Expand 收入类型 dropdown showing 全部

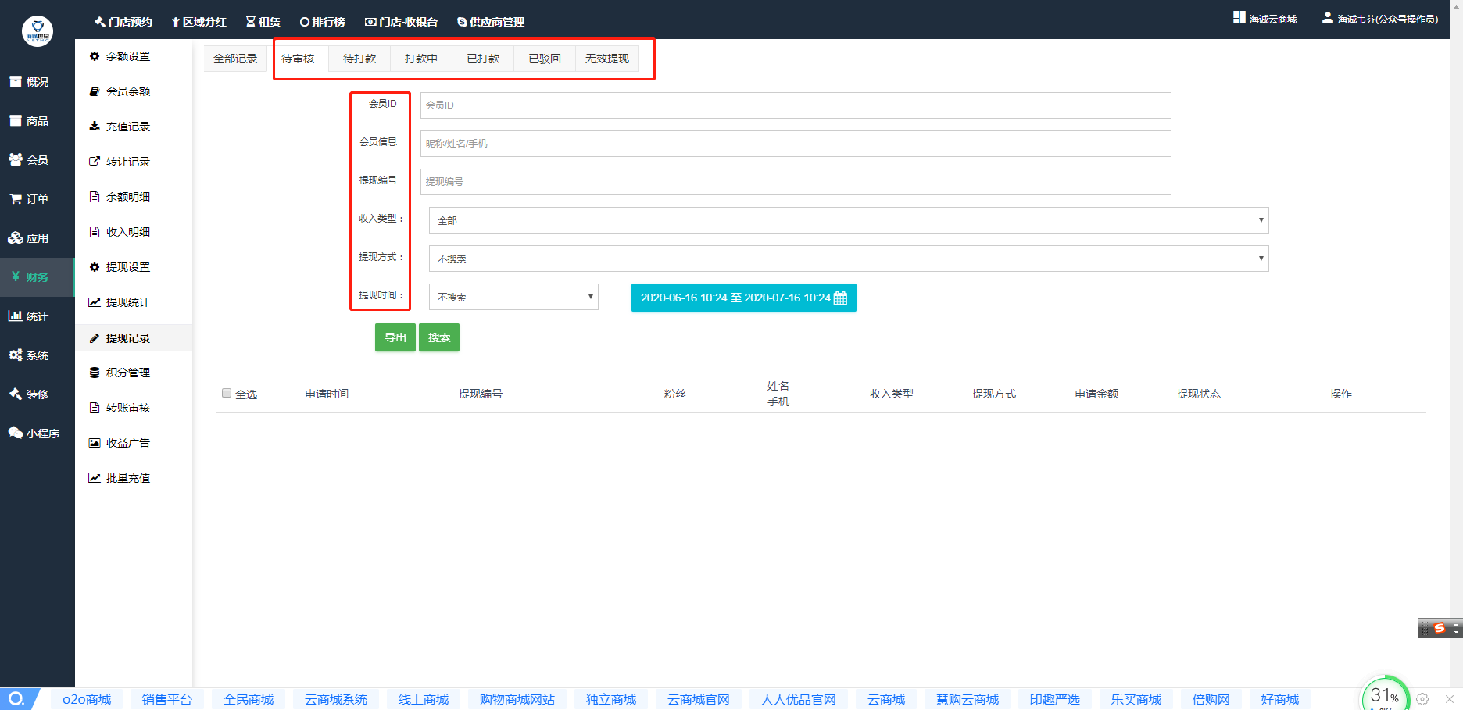[849, 220]
